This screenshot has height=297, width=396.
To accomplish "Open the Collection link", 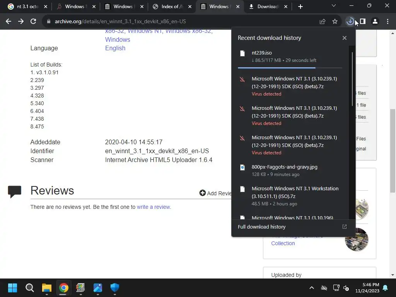I will (x=283, y=243).
